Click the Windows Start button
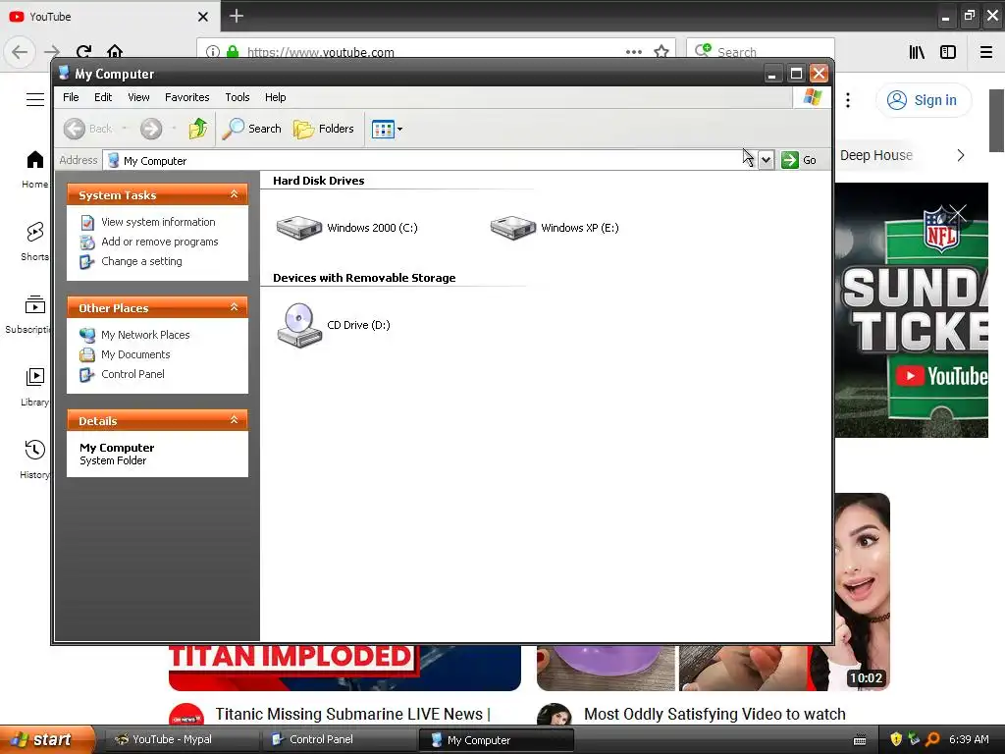 [47, 739]
